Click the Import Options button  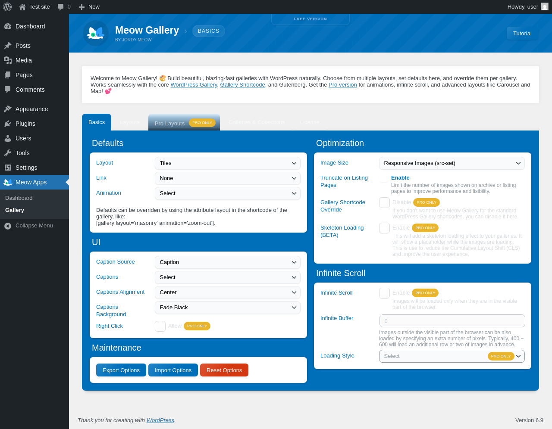tap(173, 370)
